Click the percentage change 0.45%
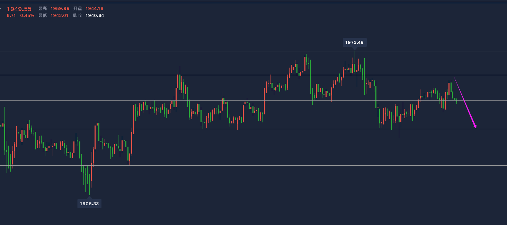 click(x=27, y=16)
